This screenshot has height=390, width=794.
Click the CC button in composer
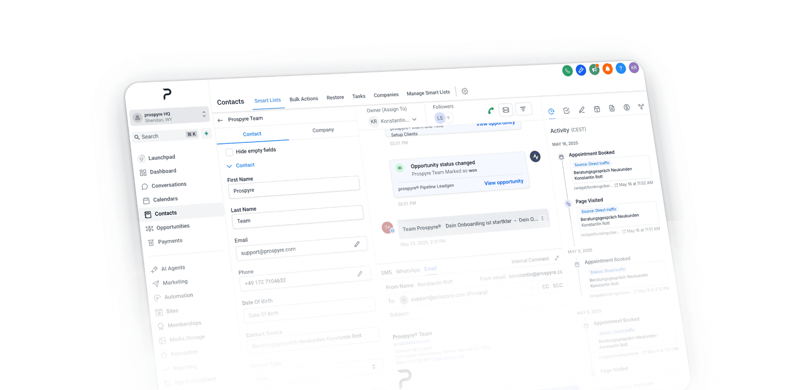pyautogui.click(x=545, y=287)
